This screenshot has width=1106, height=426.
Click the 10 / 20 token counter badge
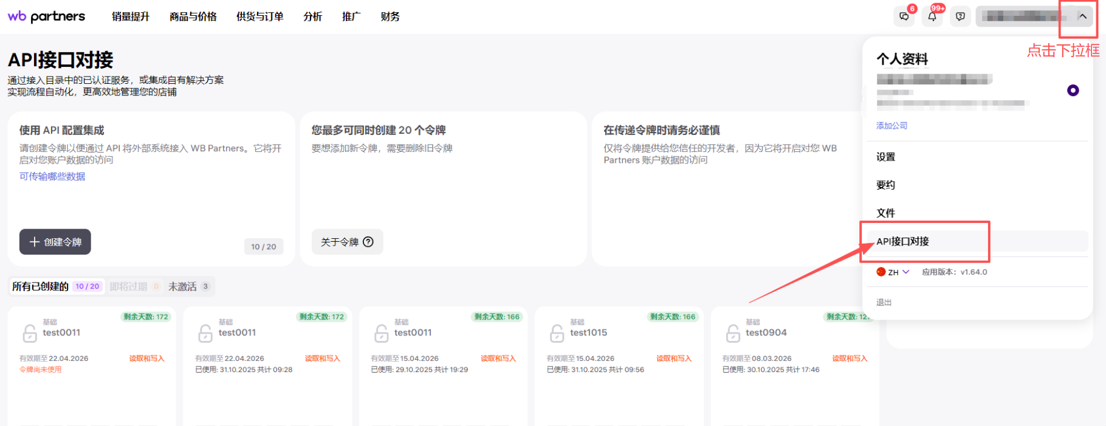[264, 247]
